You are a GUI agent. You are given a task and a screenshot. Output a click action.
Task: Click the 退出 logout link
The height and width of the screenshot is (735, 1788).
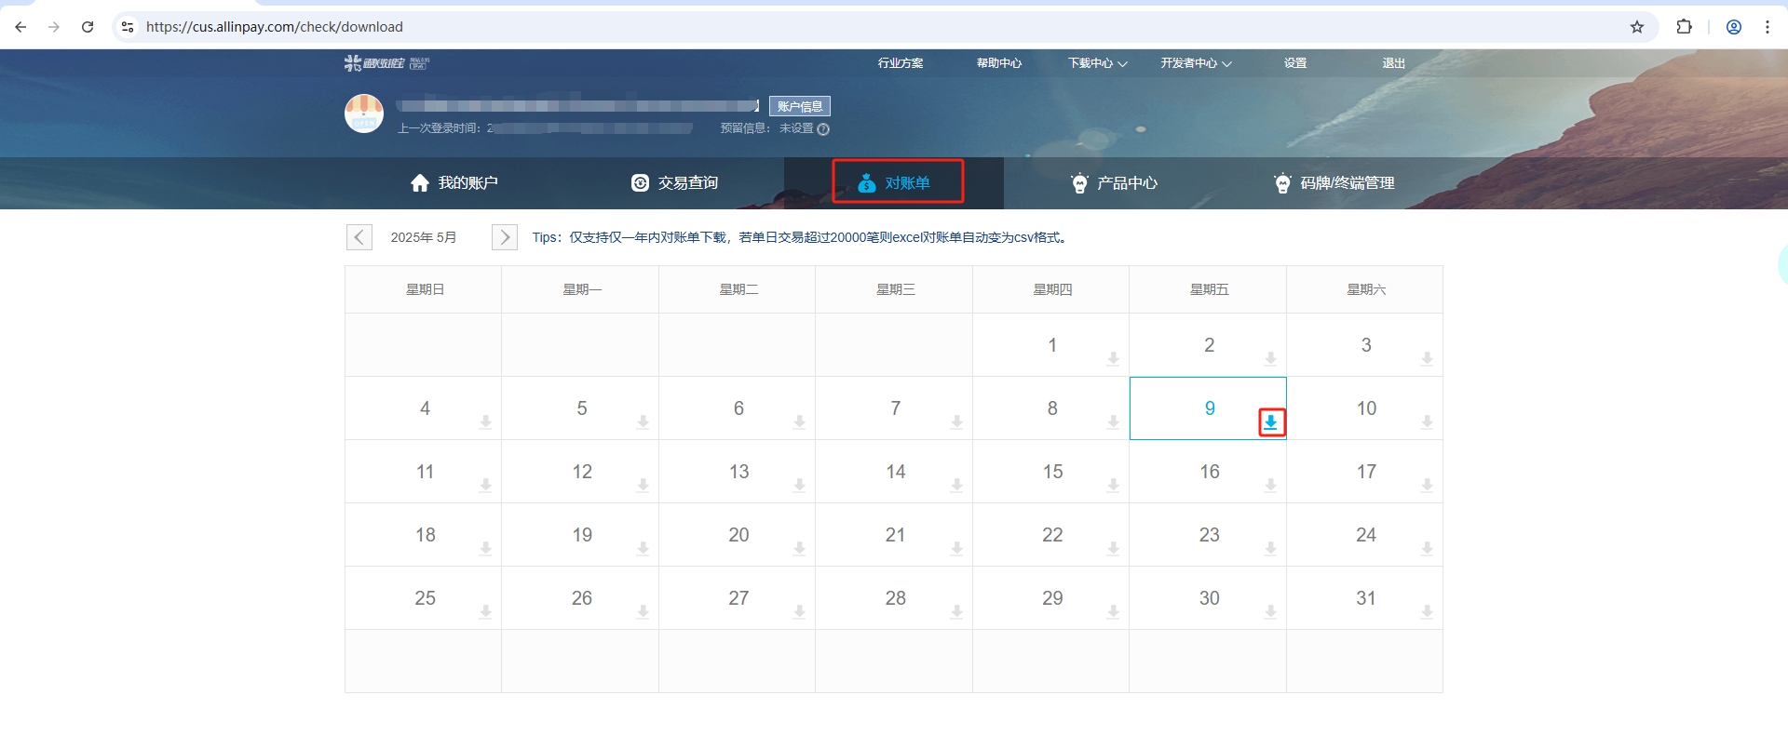(x=1393, y=63)
